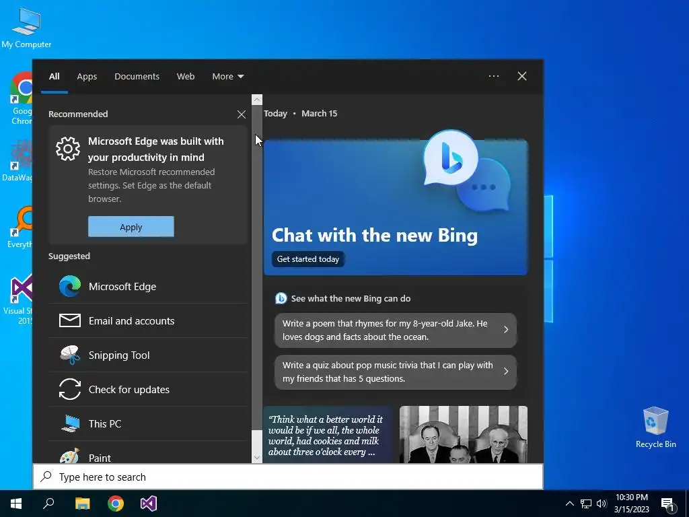Open the volume control tray icon

coord(602,504)
